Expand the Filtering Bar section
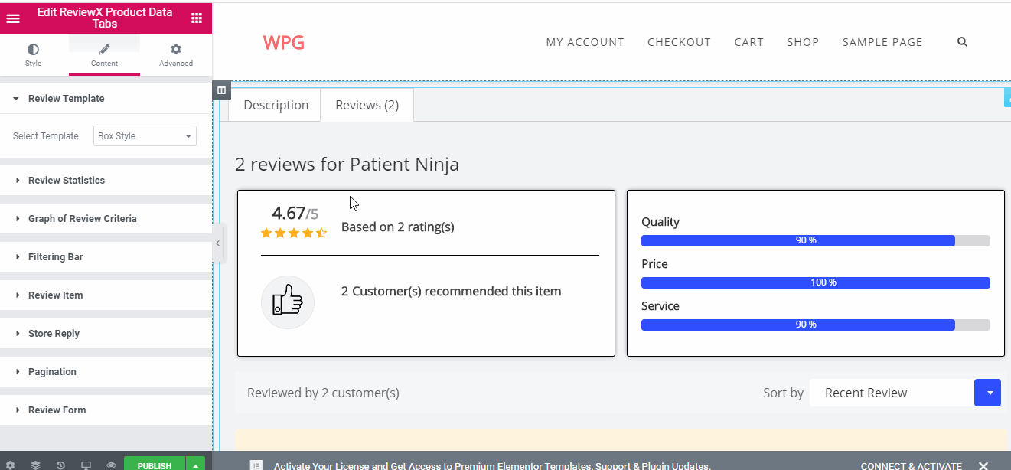Image resolution: width=1011 pixels, height=470 pixels. pyautogui.click(x=55, y=257)
